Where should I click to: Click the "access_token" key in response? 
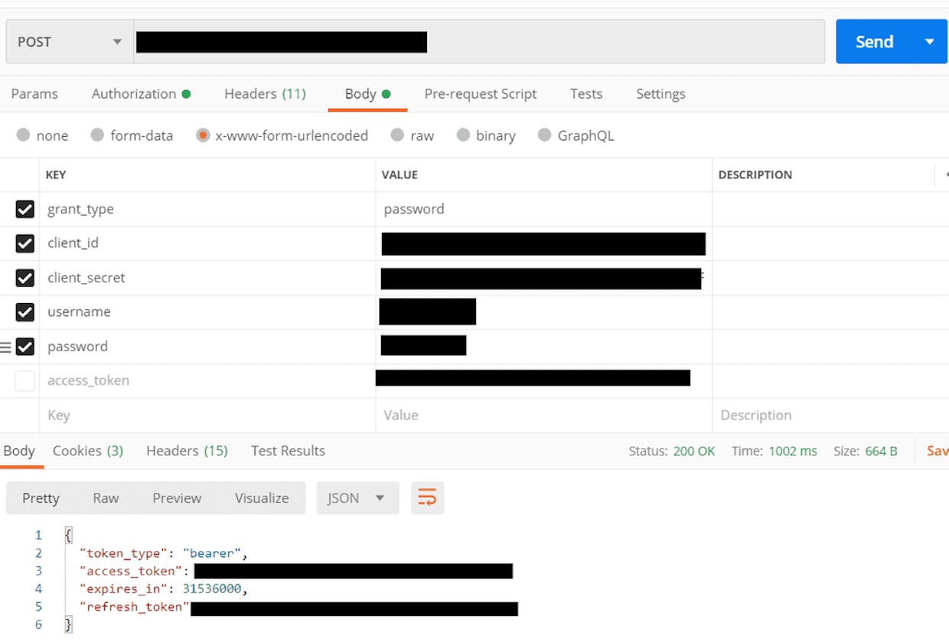[131, 571]
